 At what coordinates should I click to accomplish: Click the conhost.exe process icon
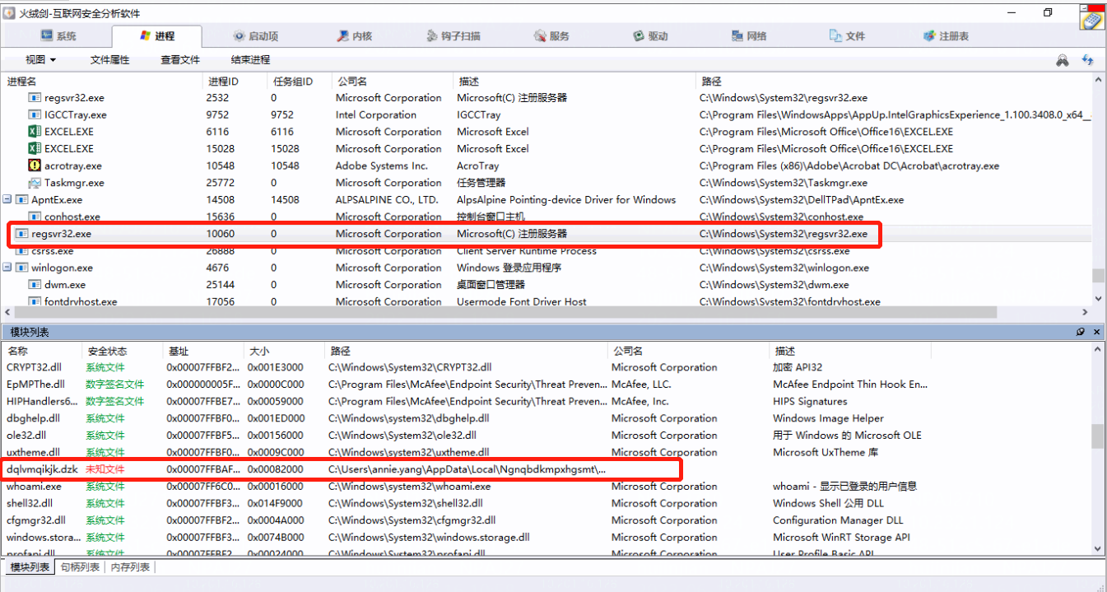point(35,217)
